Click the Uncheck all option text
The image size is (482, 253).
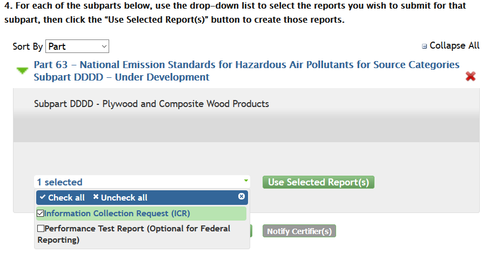coord(124,197)
